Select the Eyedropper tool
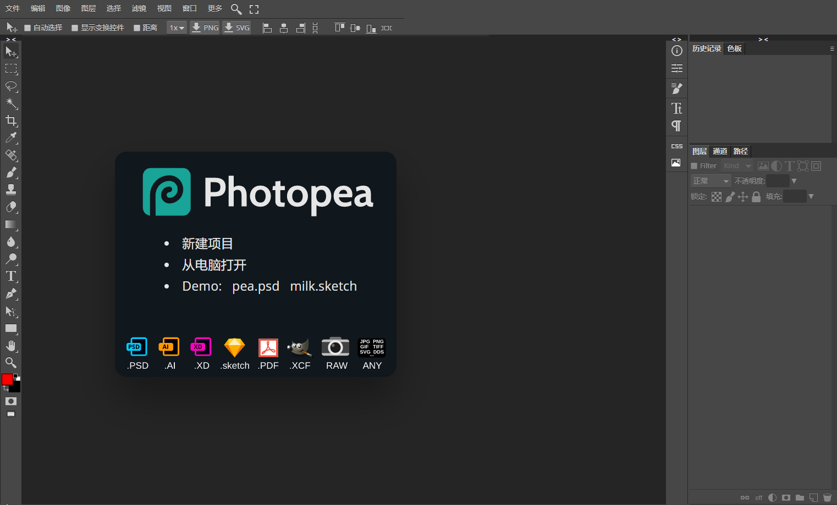 (x=11, y=138)
